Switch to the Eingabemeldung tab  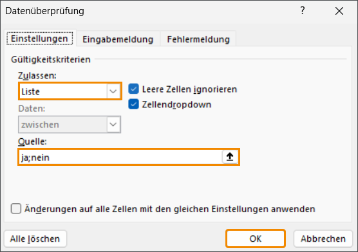[118, 39]
